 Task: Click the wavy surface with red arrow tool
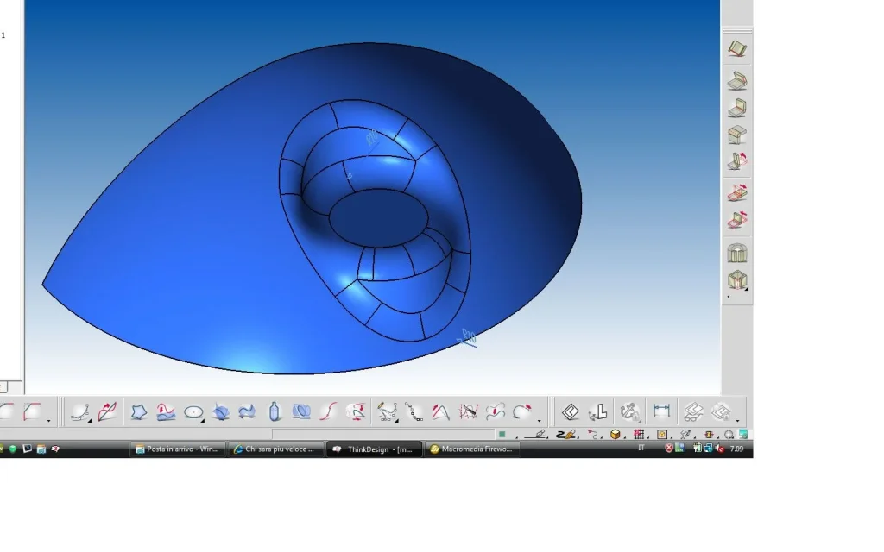coord(166,412)
